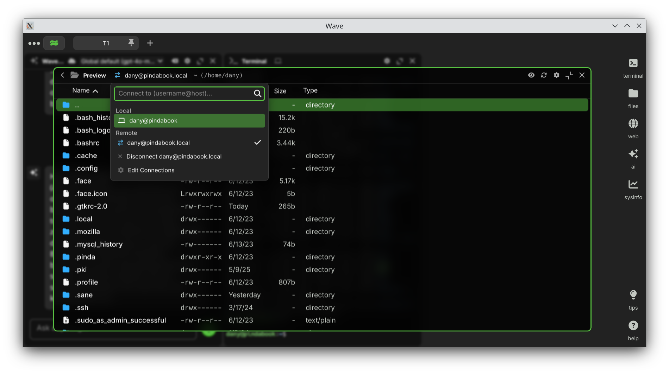Sort by the Type column header
Viewport: 669px width, 374px height.
click(x=310, y=90)
